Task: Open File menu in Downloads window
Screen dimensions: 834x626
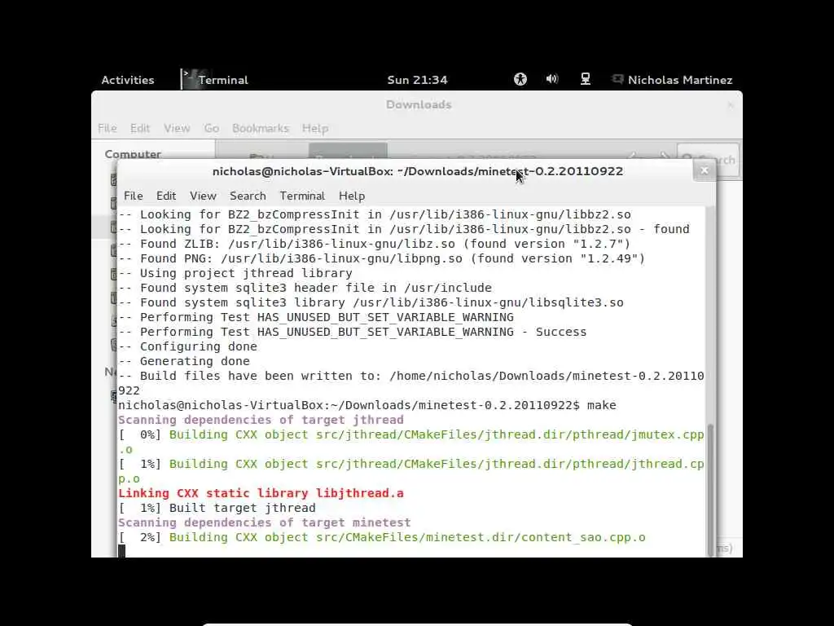Action: pyautogui.click(x=107, y=128)
